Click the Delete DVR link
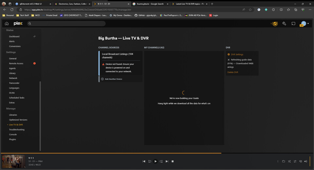The height and width of the screenshot is (170, 314). [233, 72]
